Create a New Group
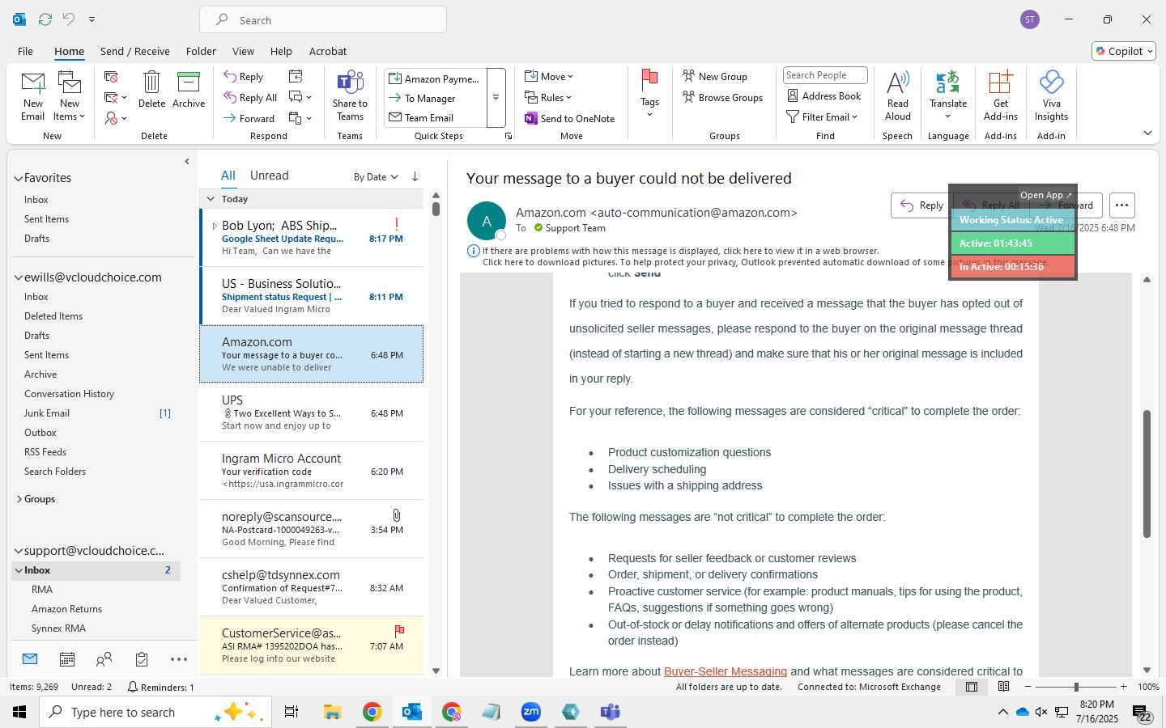1166x728 pixels. (x=715, y=77)
